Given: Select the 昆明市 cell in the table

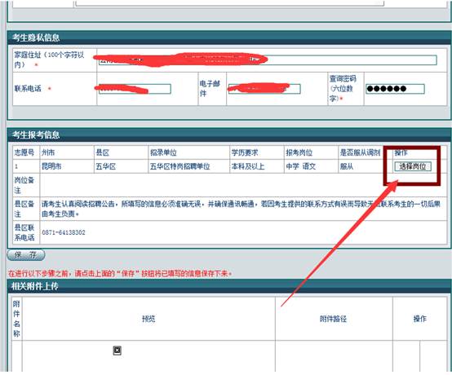Looking at the screenshot, I should [x=67, y=166].
